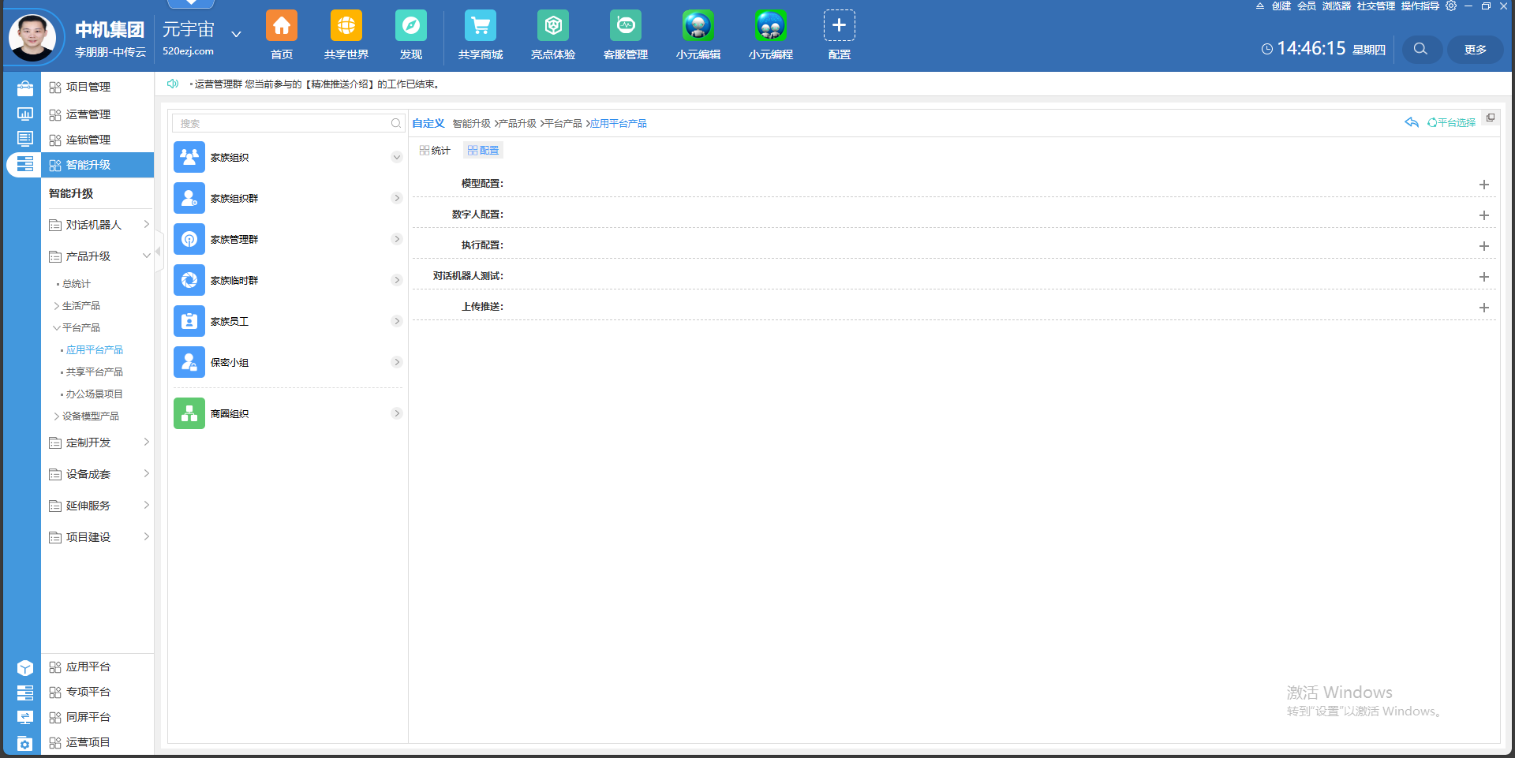1515x758 pixels.
Task: Click the 更多 button
Action: pos(1475,49)
